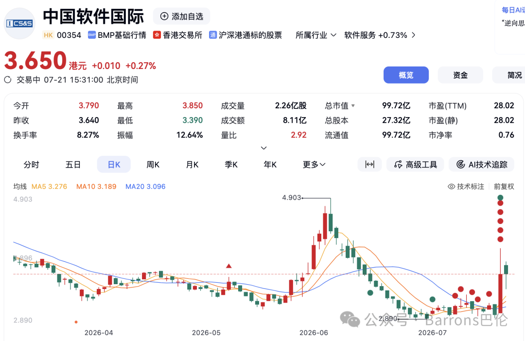This screenshot has width=525, height=341.
Task: Select the 分时 chart tab
Action: click(31, 164)
